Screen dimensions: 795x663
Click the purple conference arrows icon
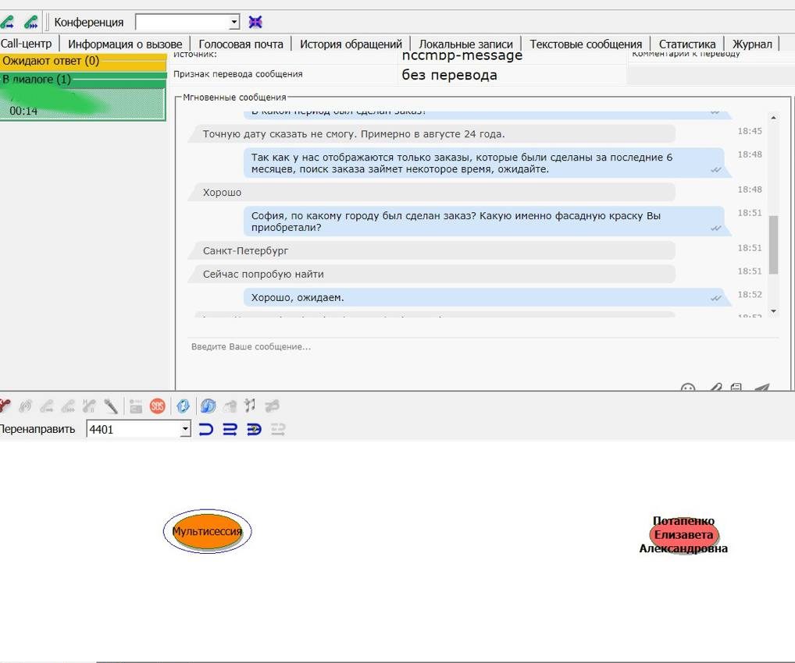(x=255, y=22)
